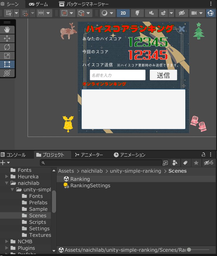Image resolution: width=217 pixels, height=256 pixels.
Task: Select the Hand tool in the Scene toolbar
Action: [8, 30]
